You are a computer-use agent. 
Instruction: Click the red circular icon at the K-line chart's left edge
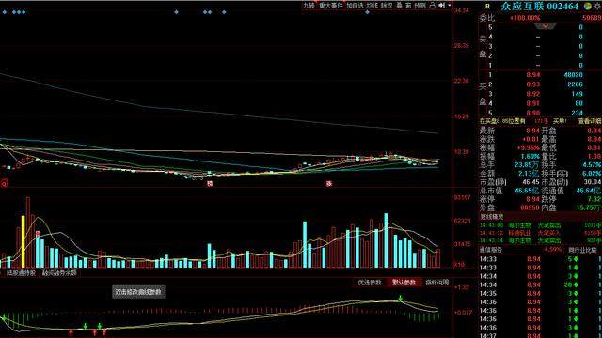pos(4,184)
